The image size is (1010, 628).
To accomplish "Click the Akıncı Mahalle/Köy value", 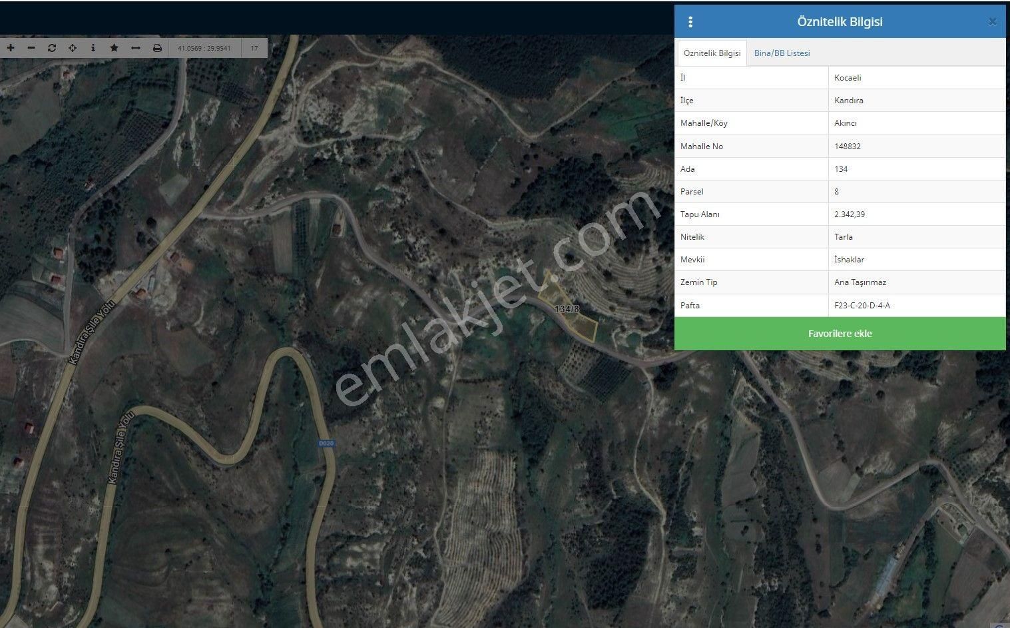I will (846, 123).
